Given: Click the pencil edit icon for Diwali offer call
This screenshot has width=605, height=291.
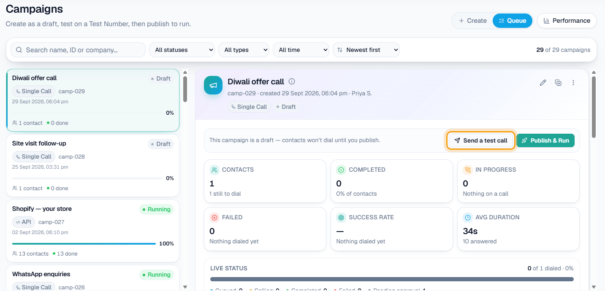Looking at the screenshot, I should [543, 83].
